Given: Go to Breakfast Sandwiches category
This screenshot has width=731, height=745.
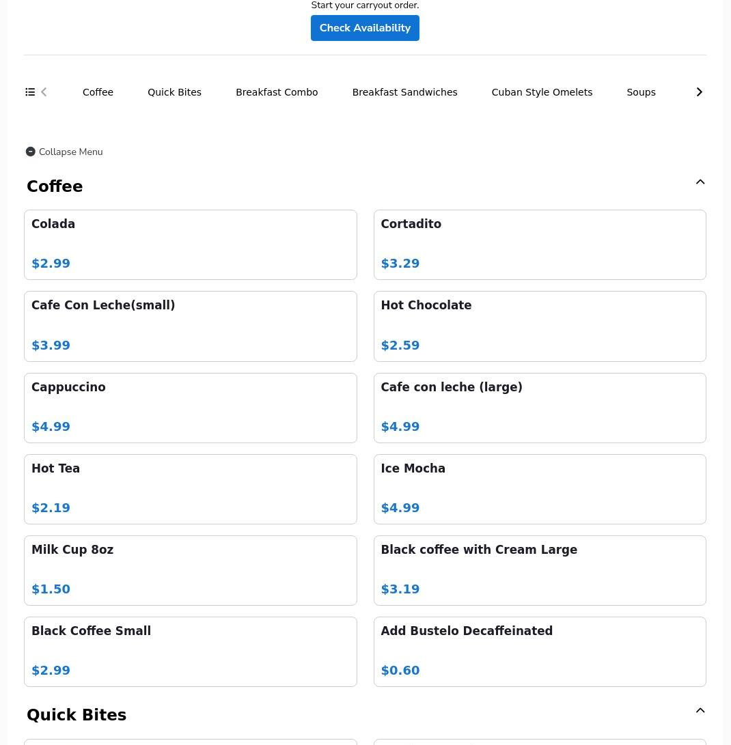Looking at the screenshot, I should click(x=404, y=92).
